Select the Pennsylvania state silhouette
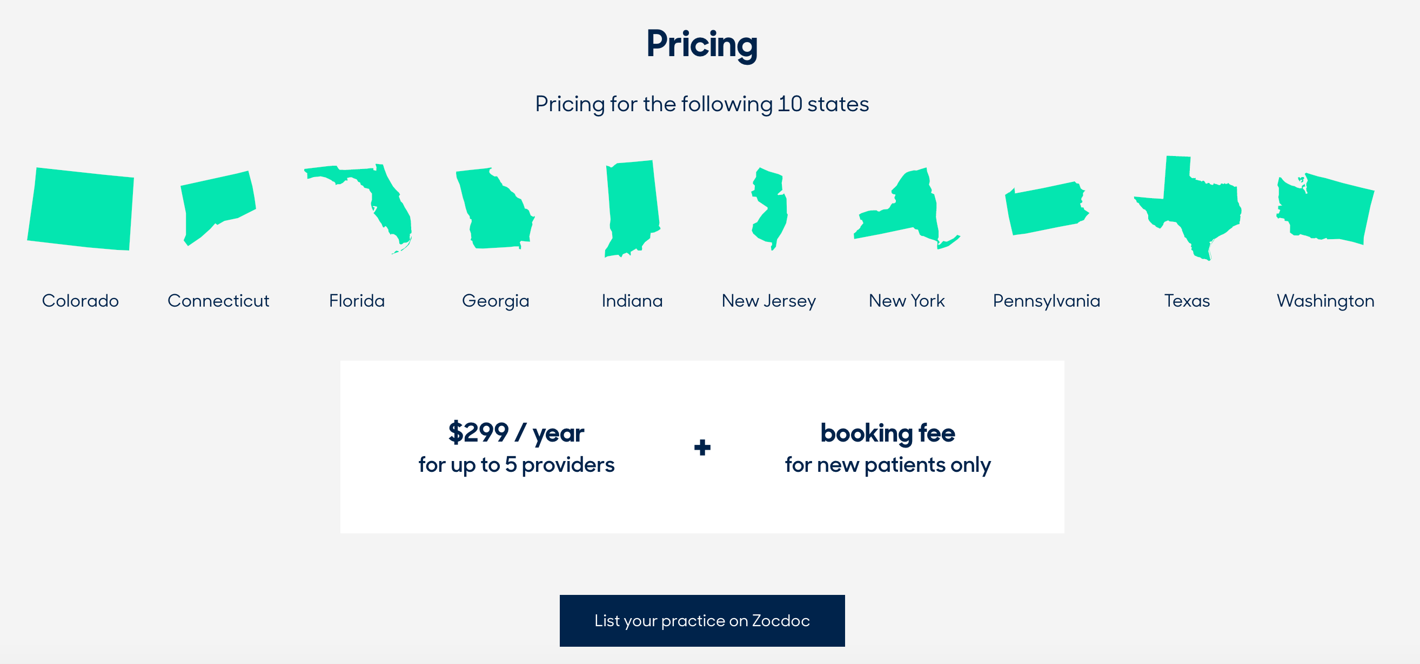Image resolution: width=1420 pixels, height=664 pixels. pos(1047,209)
